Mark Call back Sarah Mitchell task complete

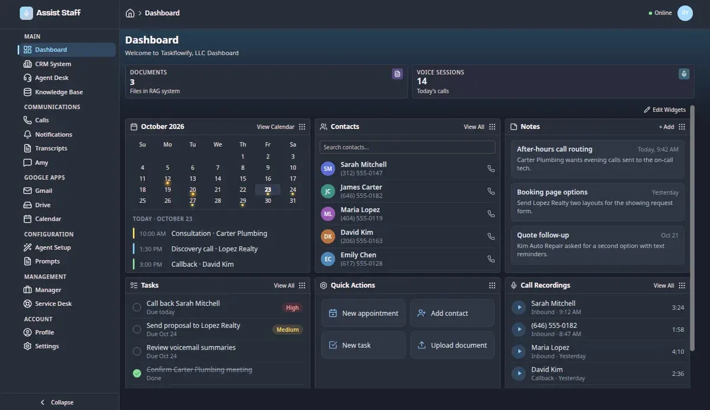[x=137, y=307]
